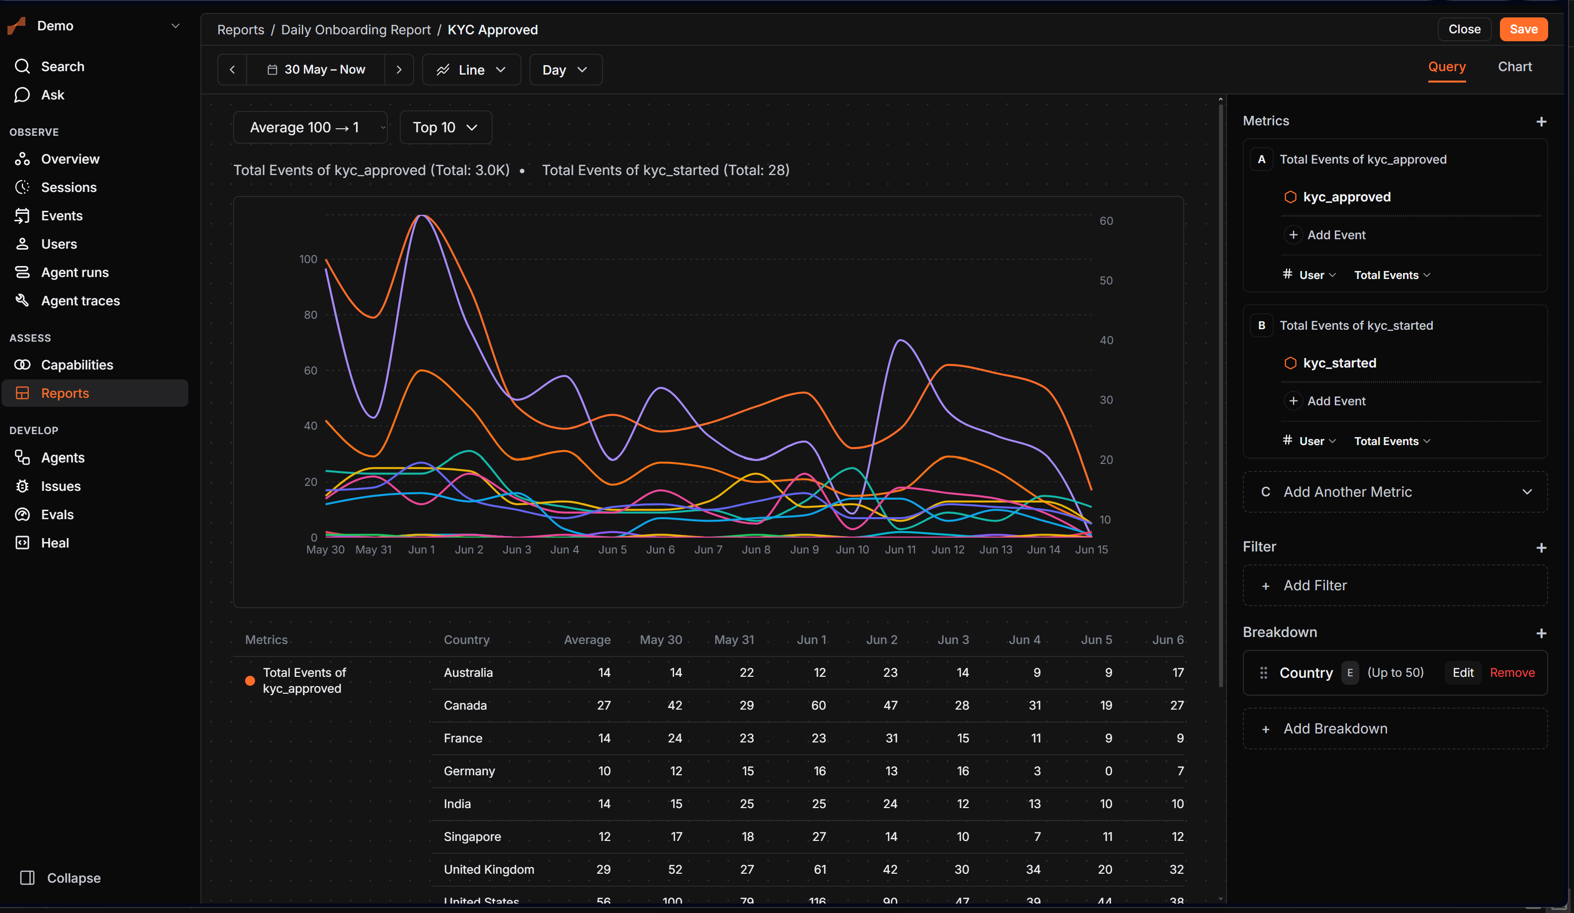Viewport: 1574px width, 913px height.
Task: Click the orange kyc_approved legend dot
Action: click(250, 681)
